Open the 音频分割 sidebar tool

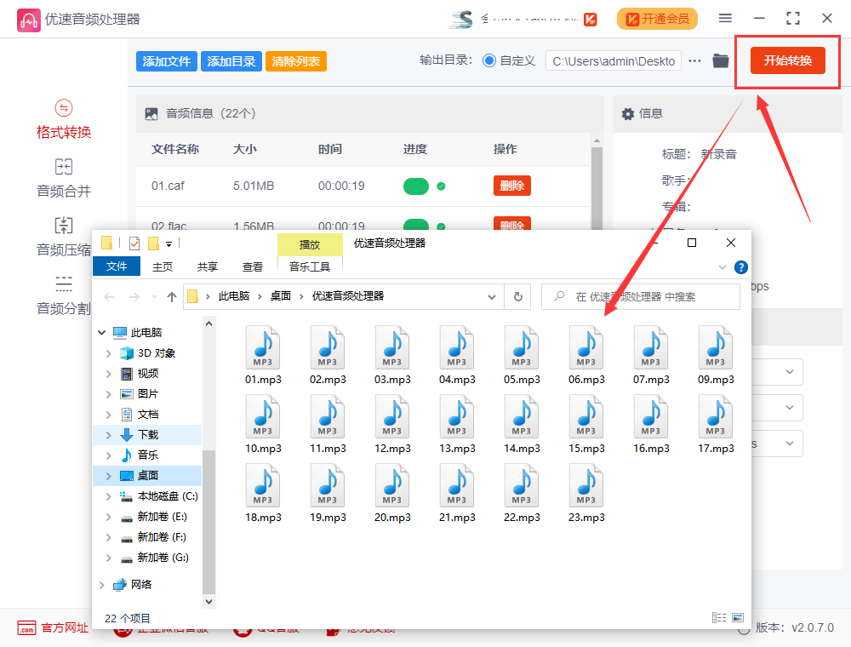click(64, 295)
